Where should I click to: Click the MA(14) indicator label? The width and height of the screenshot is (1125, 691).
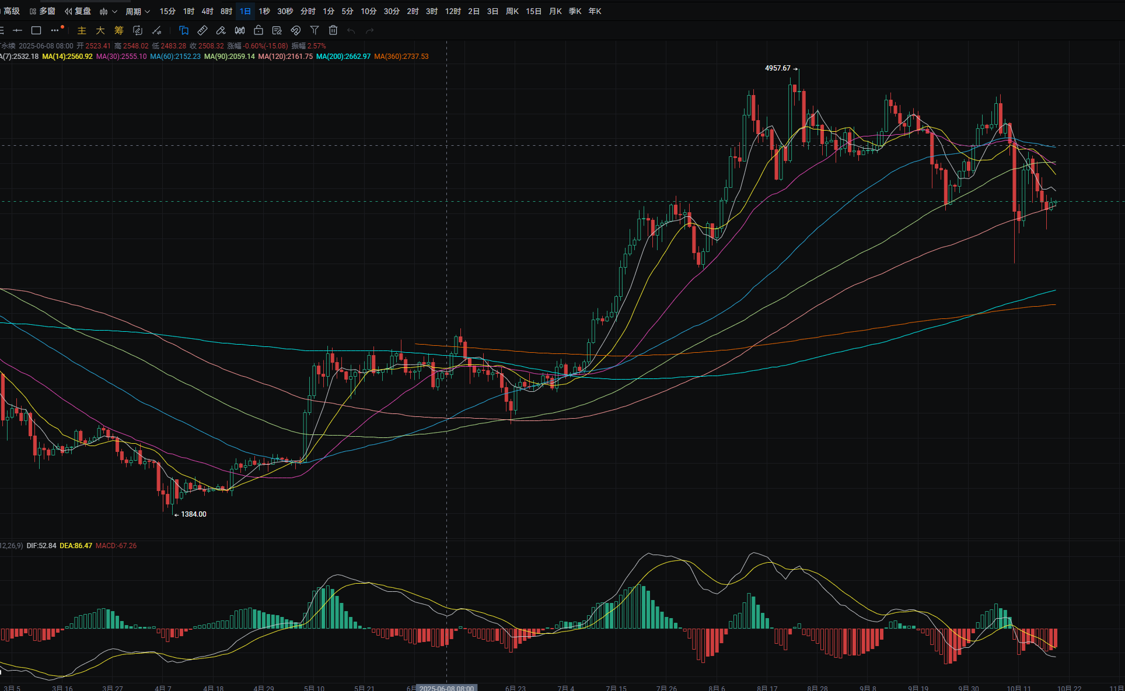(x=67, y=57)
